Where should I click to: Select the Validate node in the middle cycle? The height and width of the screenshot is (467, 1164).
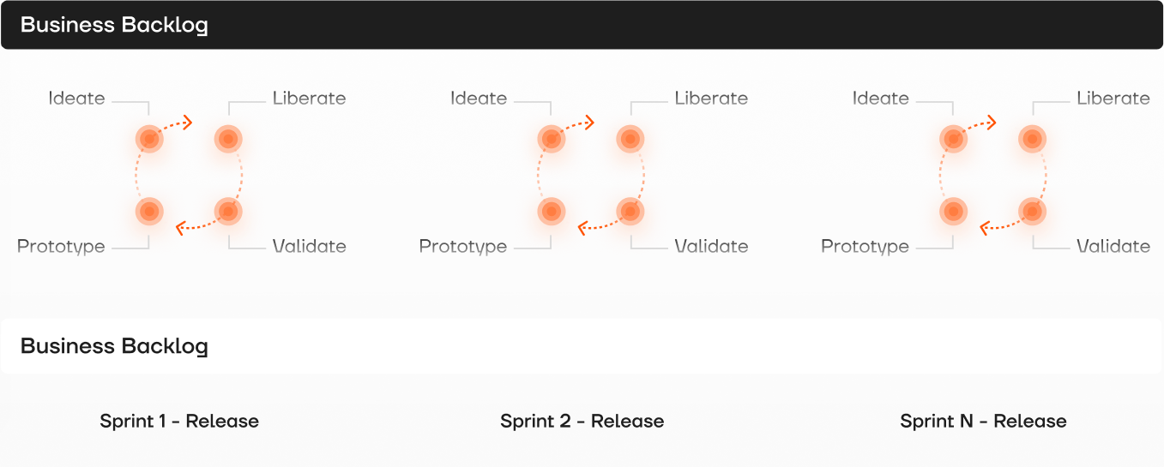click(630, 210)
